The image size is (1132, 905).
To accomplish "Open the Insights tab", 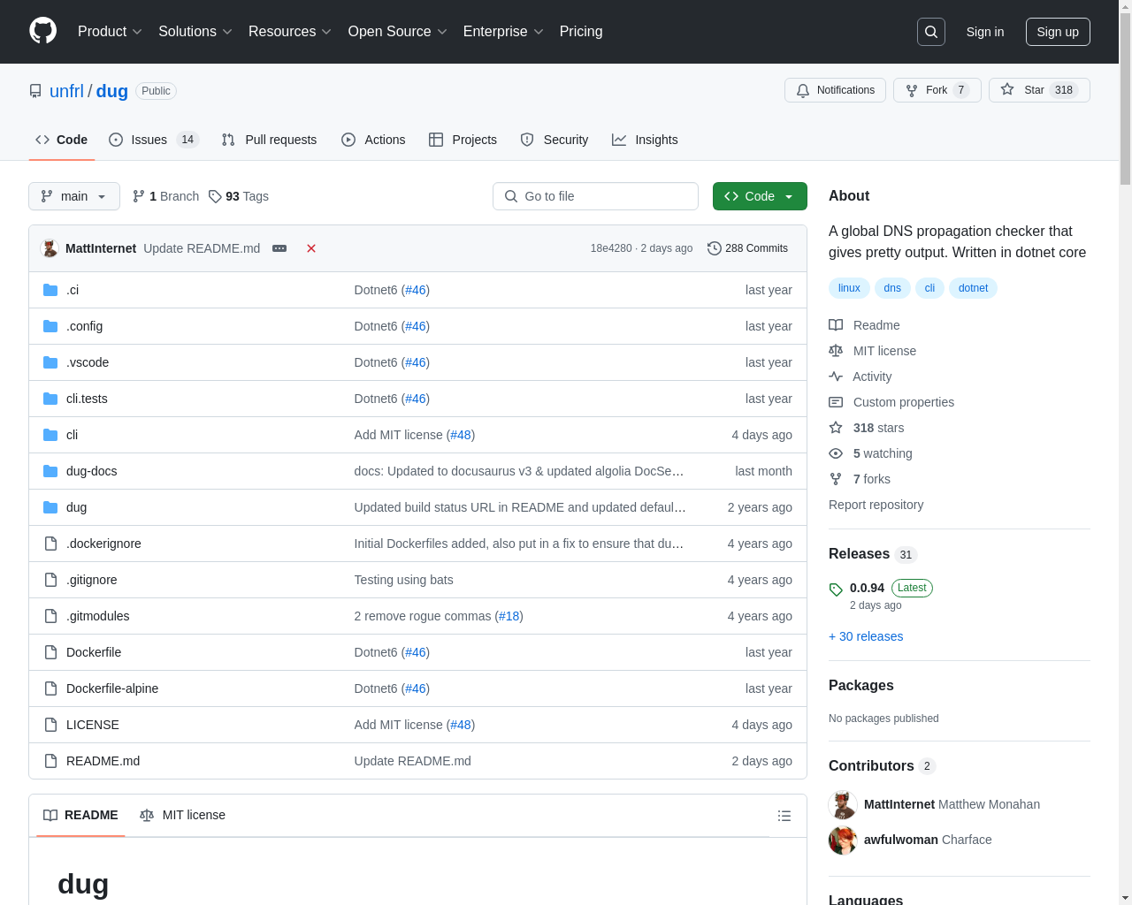I will [x=645, y=140].
